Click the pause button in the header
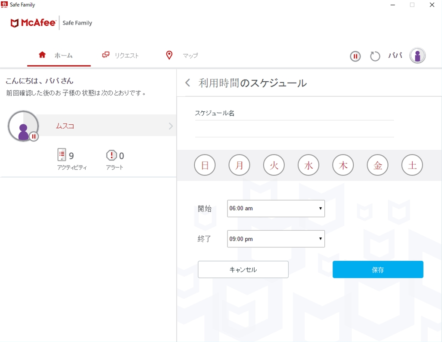 pos(355,56)
